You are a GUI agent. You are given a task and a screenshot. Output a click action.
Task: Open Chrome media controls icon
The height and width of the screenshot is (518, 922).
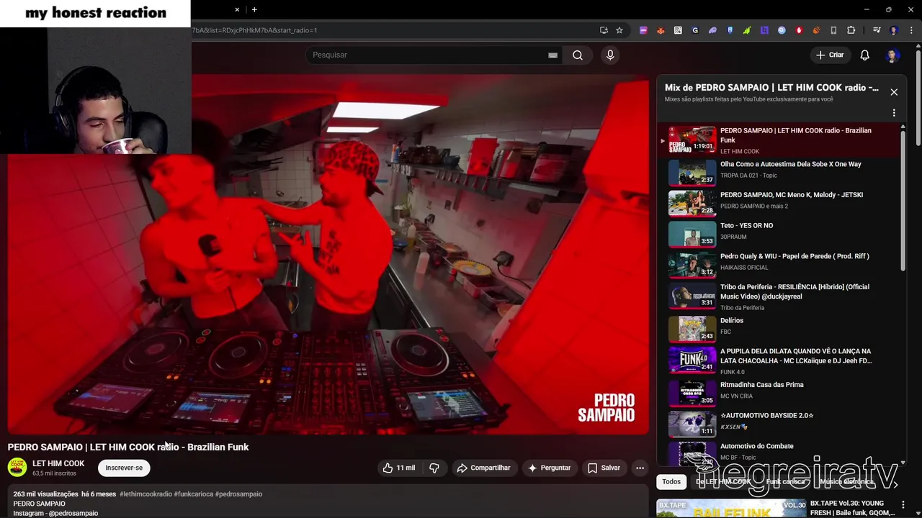[x=877, y=30]
